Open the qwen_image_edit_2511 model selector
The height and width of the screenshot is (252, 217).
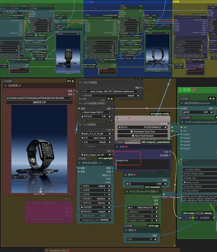pyautogui.click(x=110, y=91)
